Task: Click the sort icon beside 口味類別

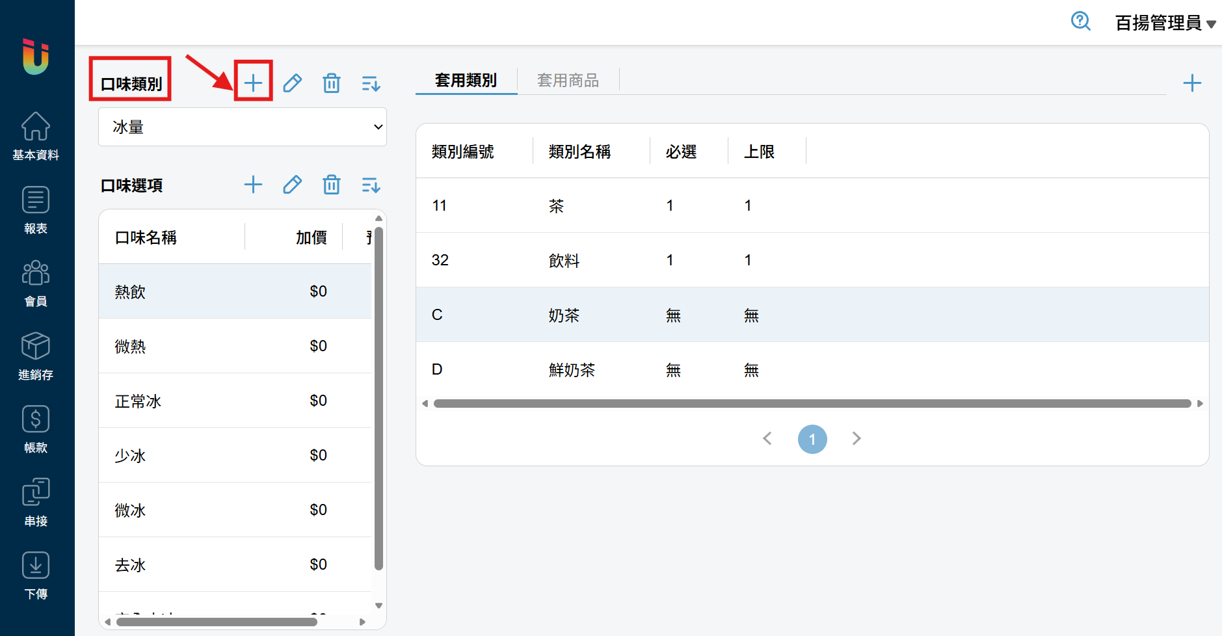Action: tap(370, 83)
